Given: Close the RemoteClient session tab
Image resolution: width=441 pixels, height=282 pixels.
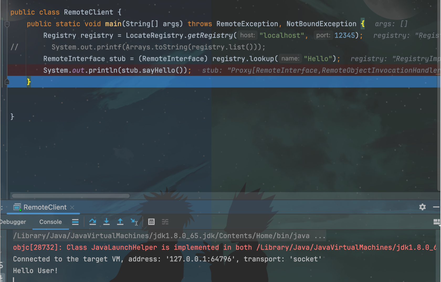Looking at the screenshot, I should pos(72,207).
